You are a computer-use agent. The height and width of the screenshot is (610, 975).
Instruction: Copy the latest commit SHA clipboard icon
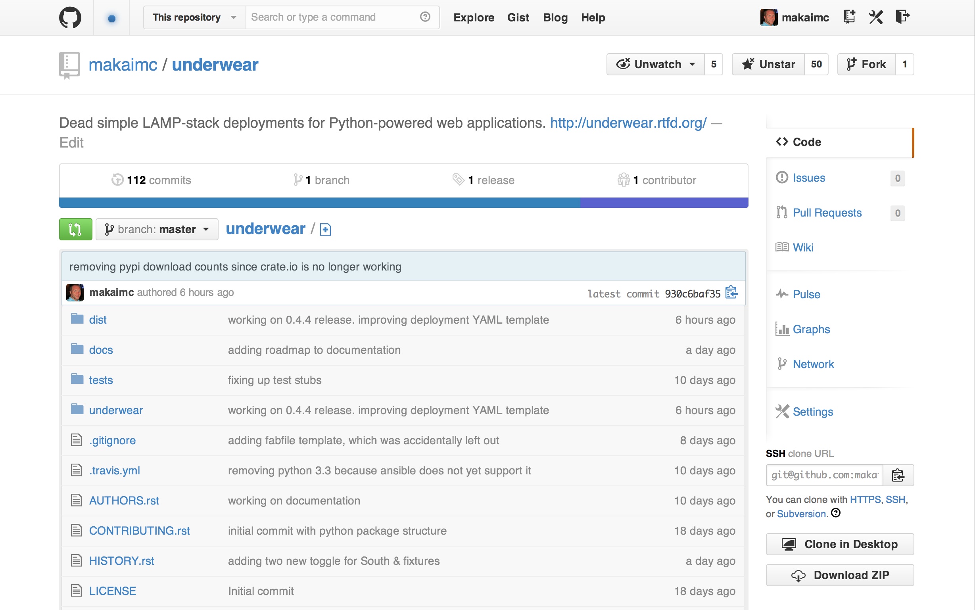click(731, 292)
